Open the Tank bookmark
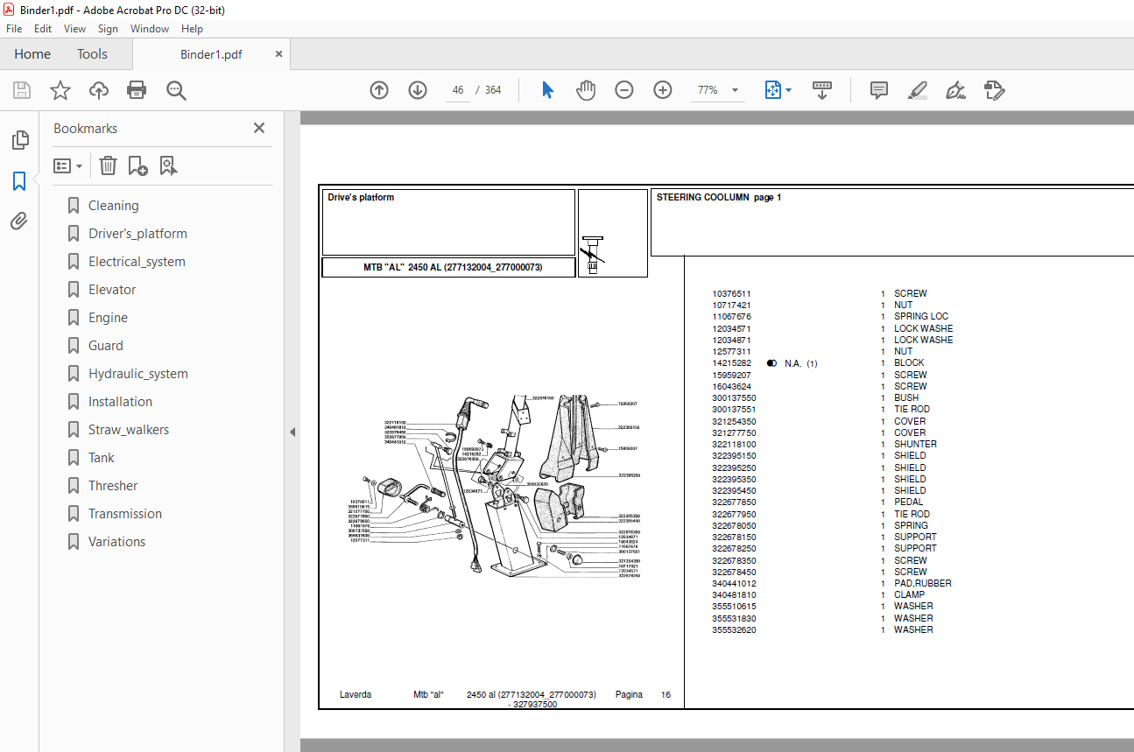Screen dimensions: 1134x752 click(x=101, y=458)
